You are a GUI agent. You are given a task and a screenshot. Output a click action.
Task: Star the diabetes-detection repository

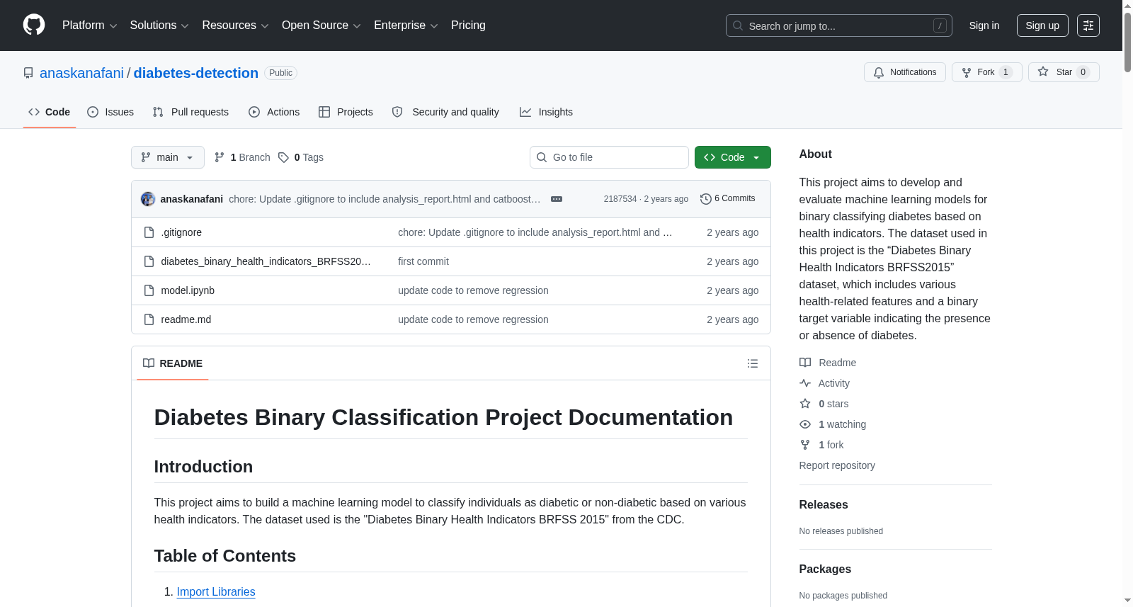pos(1064,72)
